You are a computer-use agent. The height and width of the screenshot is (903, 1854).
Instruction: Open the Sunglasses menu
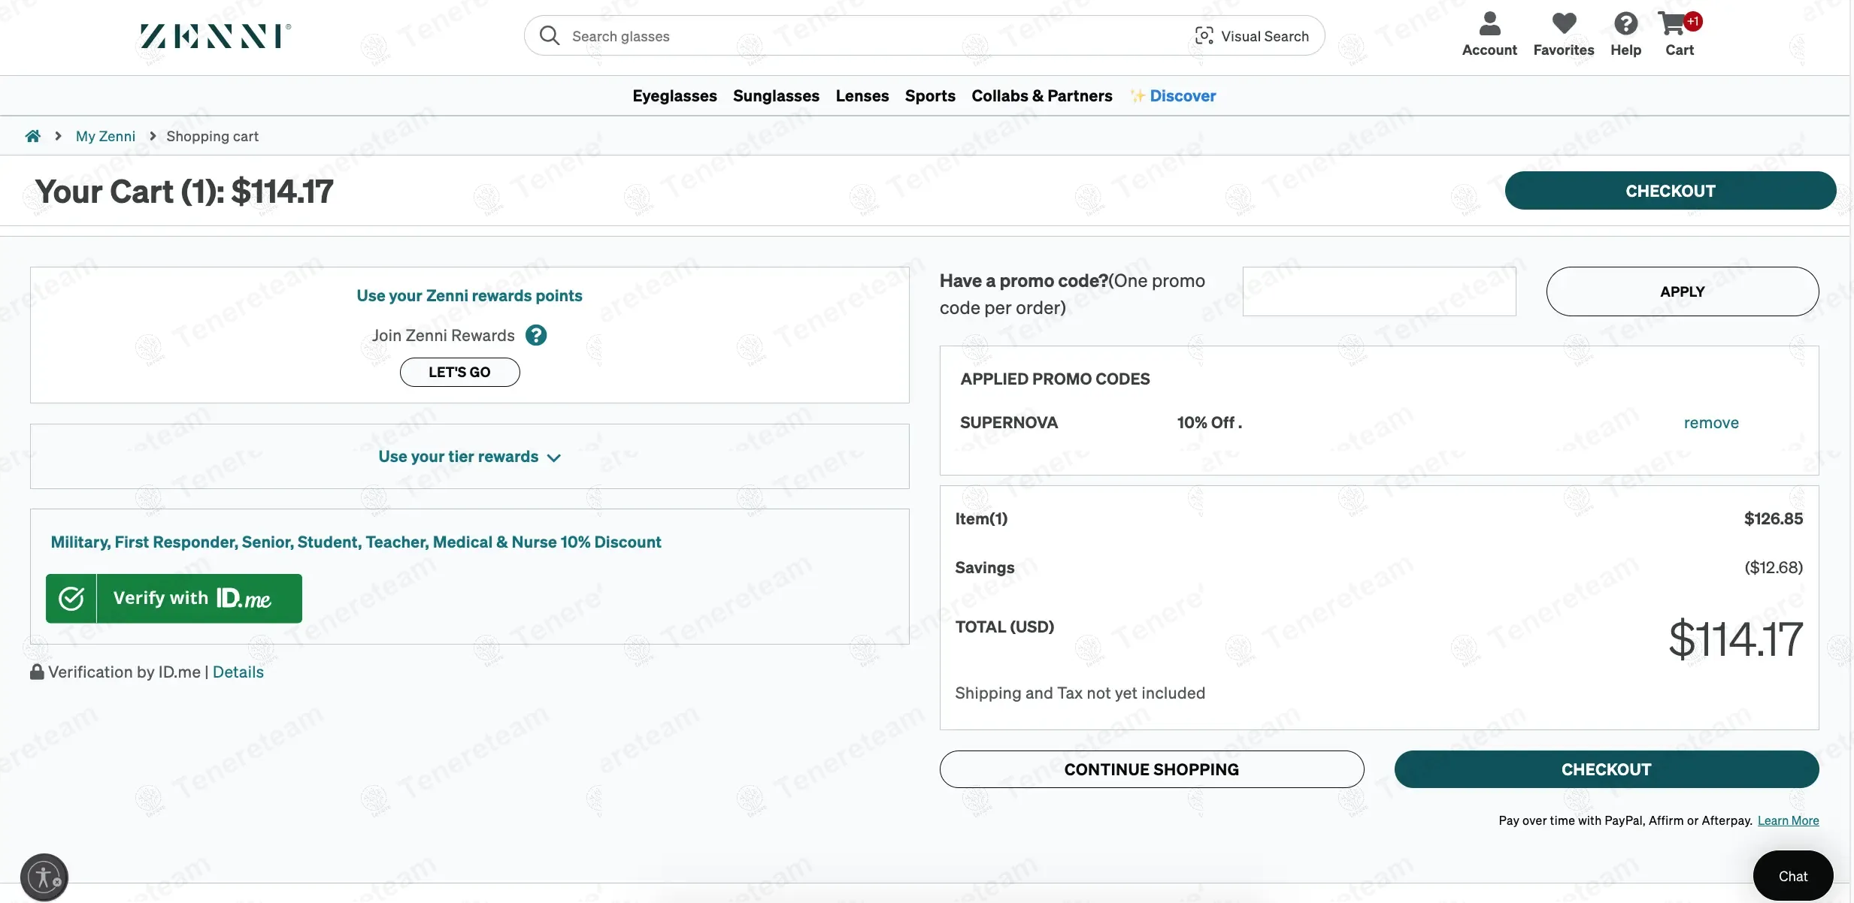coord(776,96)
